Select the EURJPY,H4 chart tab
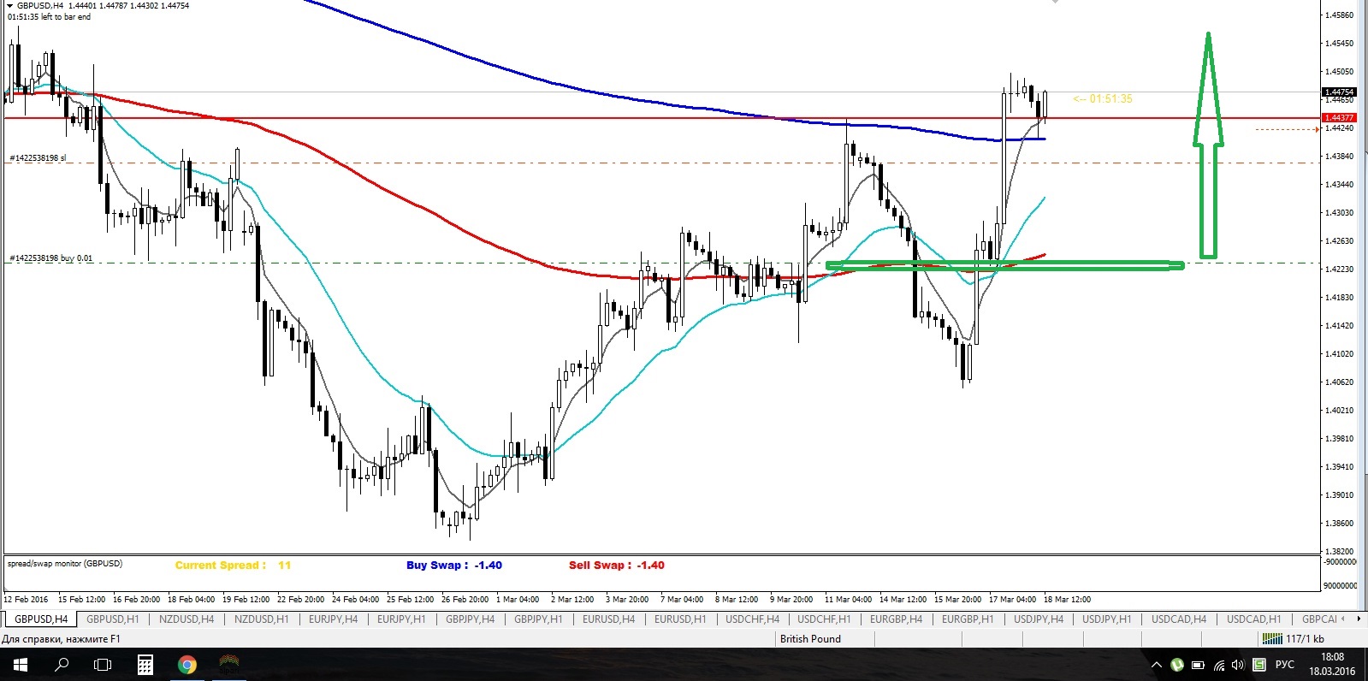This screenshot has height=681, width=1368. (x=333, y=619)
